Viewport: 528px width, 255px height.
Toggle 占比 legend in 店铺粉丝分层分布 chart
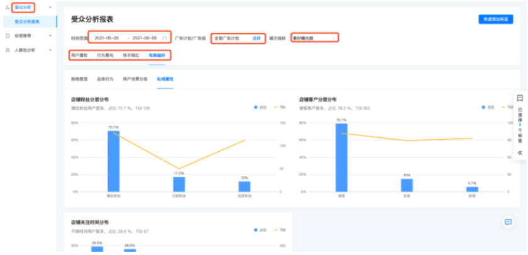(260, 108)
